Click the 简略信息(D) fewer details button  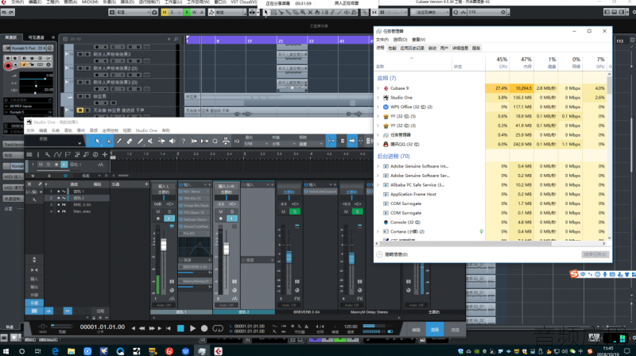[x=392, y=254]
